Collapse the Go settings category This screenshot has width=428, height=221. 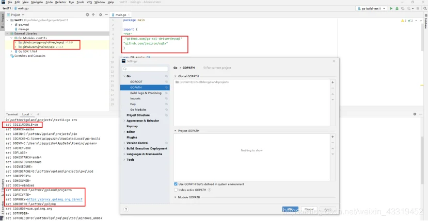coord(124,76)
